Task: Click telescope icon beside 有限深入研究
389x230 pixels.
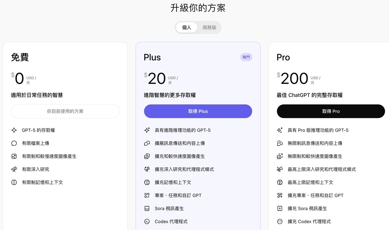Action: click(x=14, y=169)
